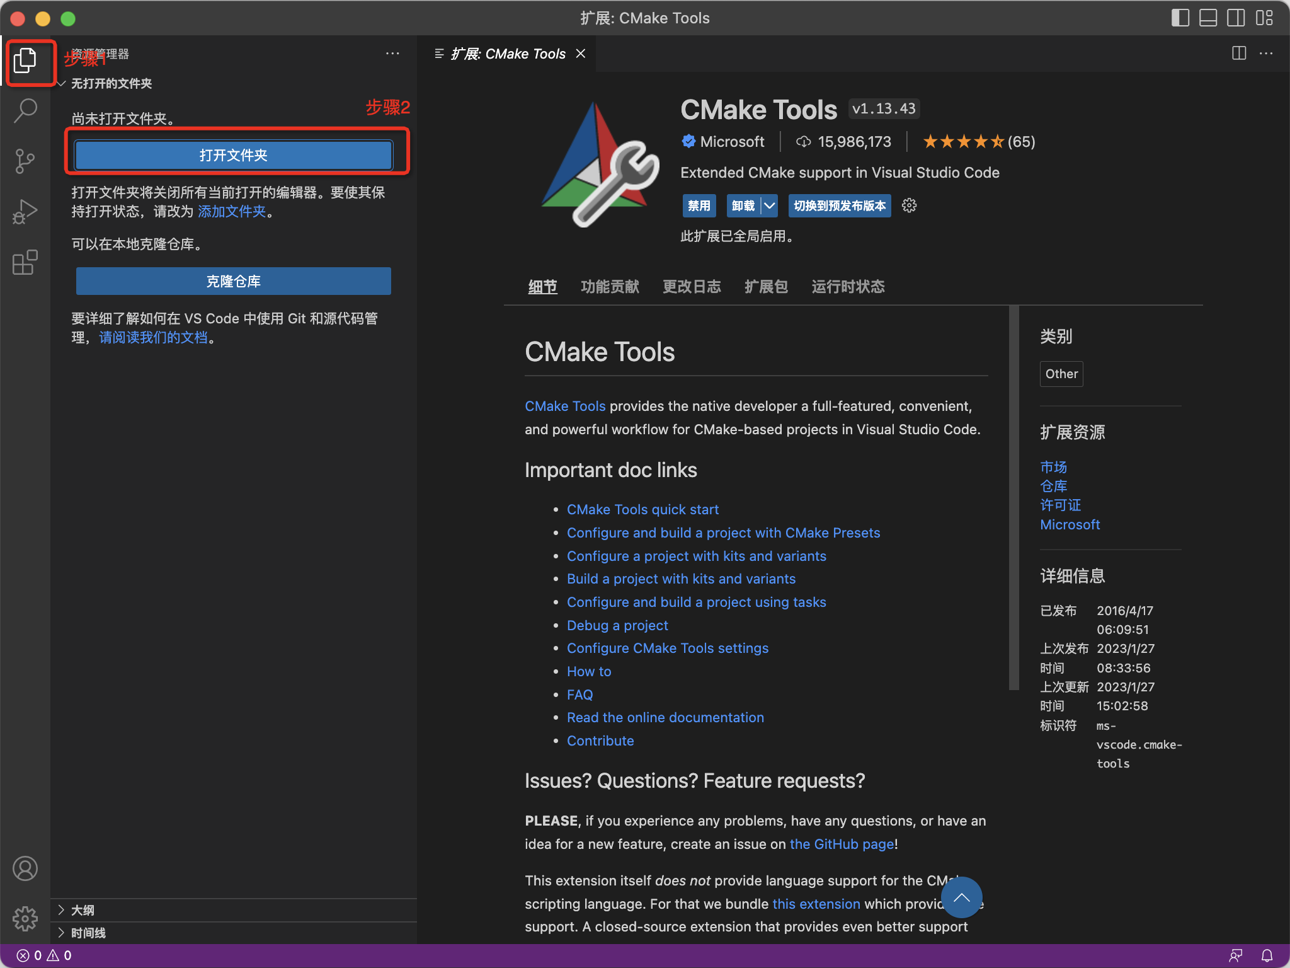This screenshot has height=968, width=1290.
Task: Click the readme vertical scrollbar
Action: 1013,498
